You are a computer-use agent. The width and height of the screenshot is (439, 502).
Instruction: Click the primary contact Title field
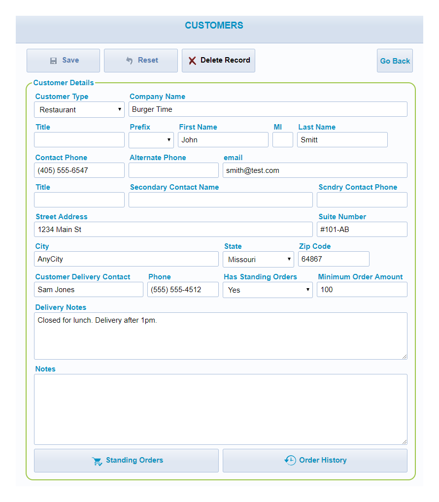[x=79, y=140]
